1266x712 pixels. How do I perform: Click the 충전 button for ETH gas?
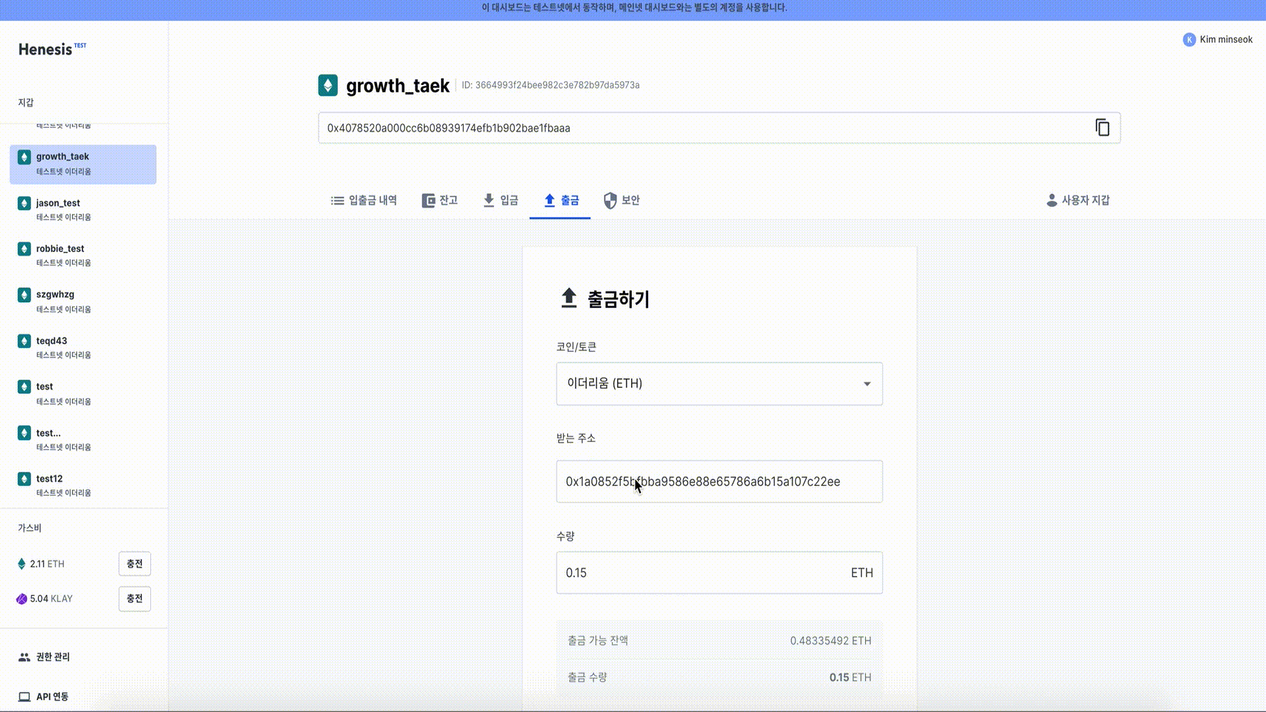[135, 564]
